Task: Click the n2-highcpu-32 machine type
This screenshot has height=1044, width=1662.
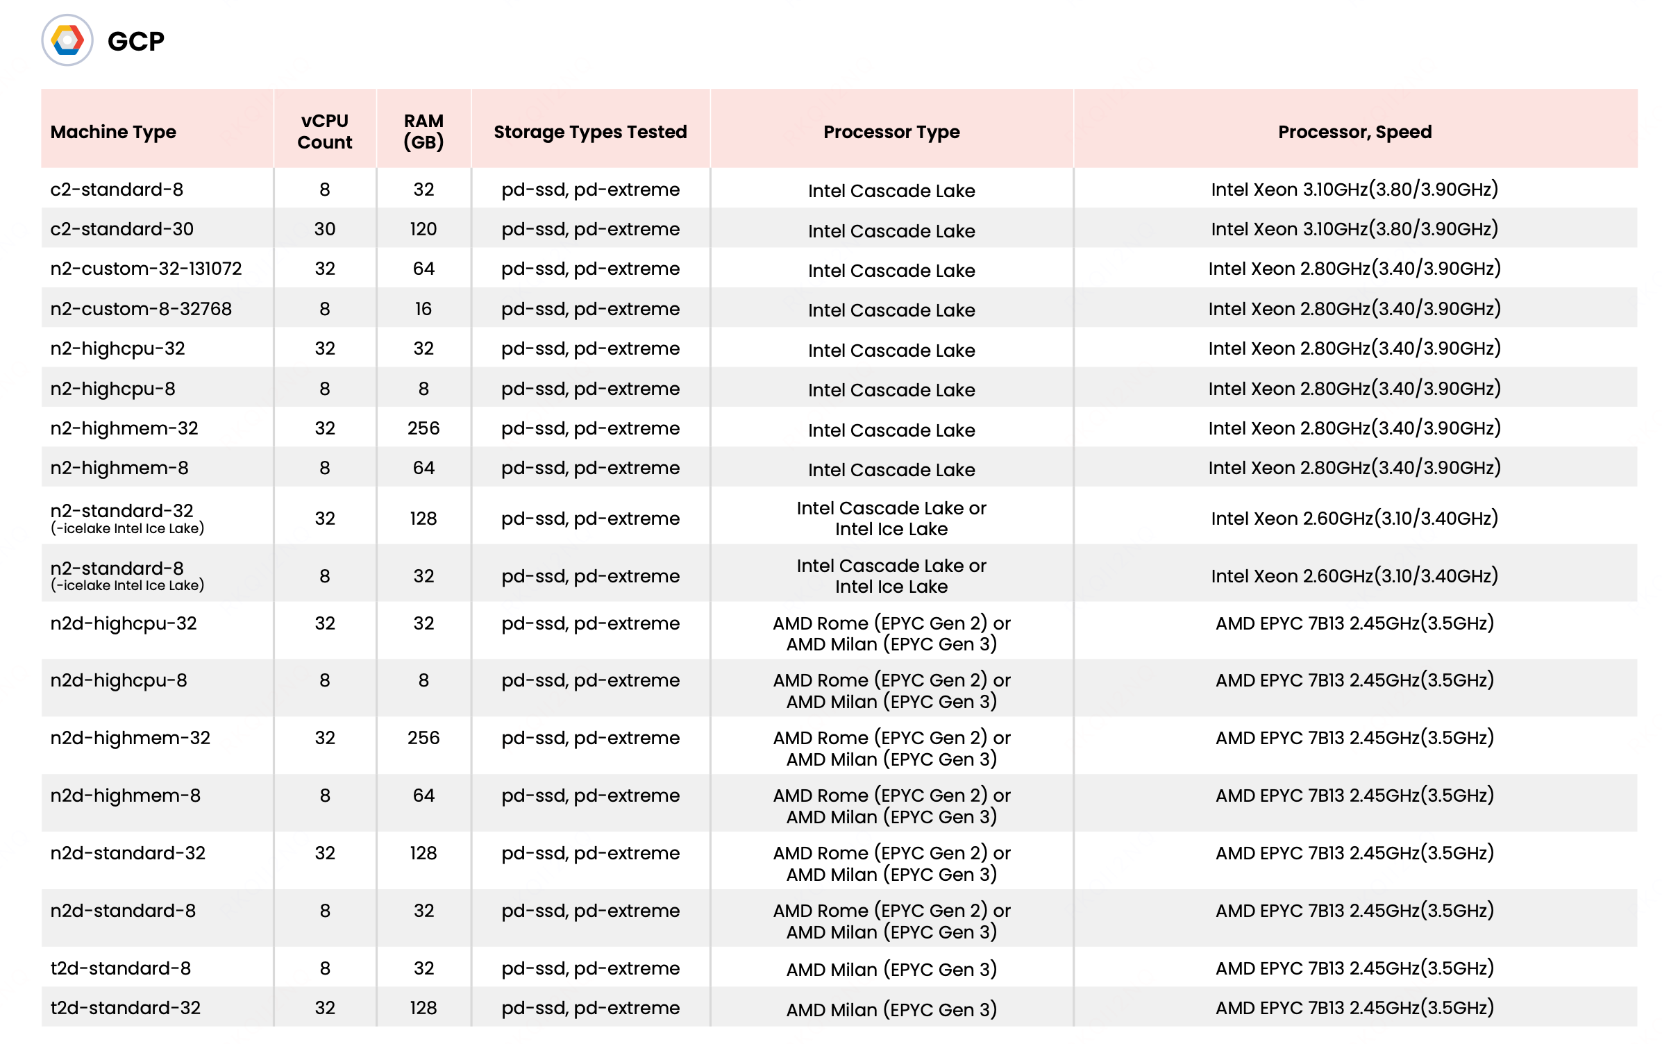Action: tap(117, 348)
